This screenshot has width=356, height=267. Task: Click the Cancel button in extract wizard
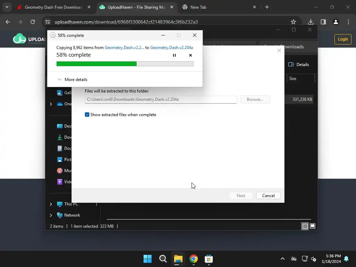click(268, 196)
